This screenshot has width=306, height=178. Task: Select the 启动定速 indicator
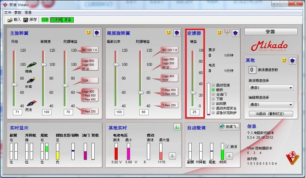click(x=213, y=85)
